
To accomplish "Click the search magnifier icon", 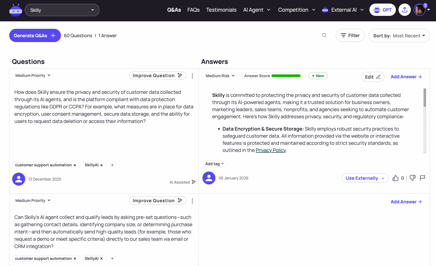I will click(x=324, y=35).
